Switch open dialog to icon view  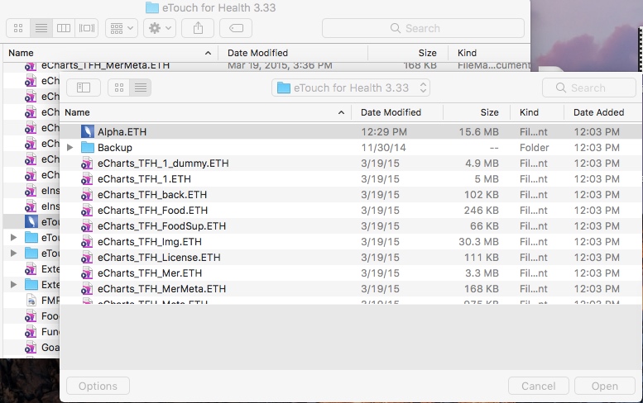tap(119, 88)
